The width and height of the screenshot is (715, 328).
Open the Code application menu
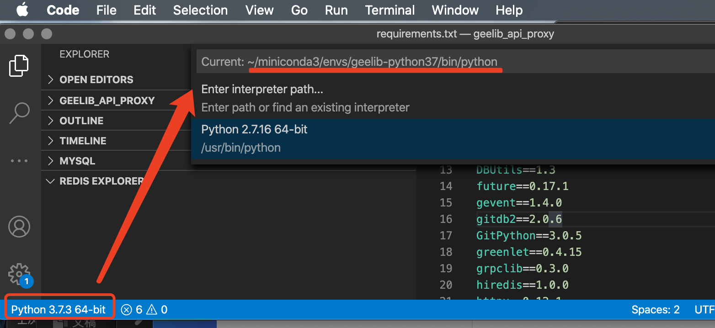coord(63,10)
